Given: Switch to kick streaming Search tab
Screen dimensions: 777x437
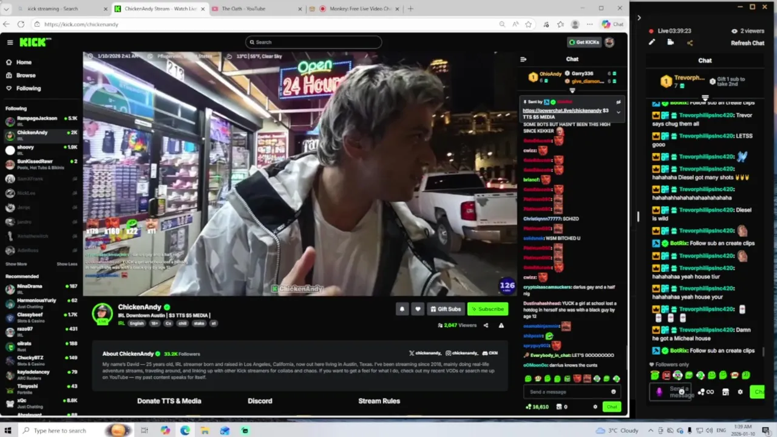Looking at the screenshot, I should pos(61,8).
